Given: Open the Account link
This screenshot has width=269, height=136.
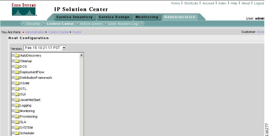Looking at the screenshot, I should point(208,3).
